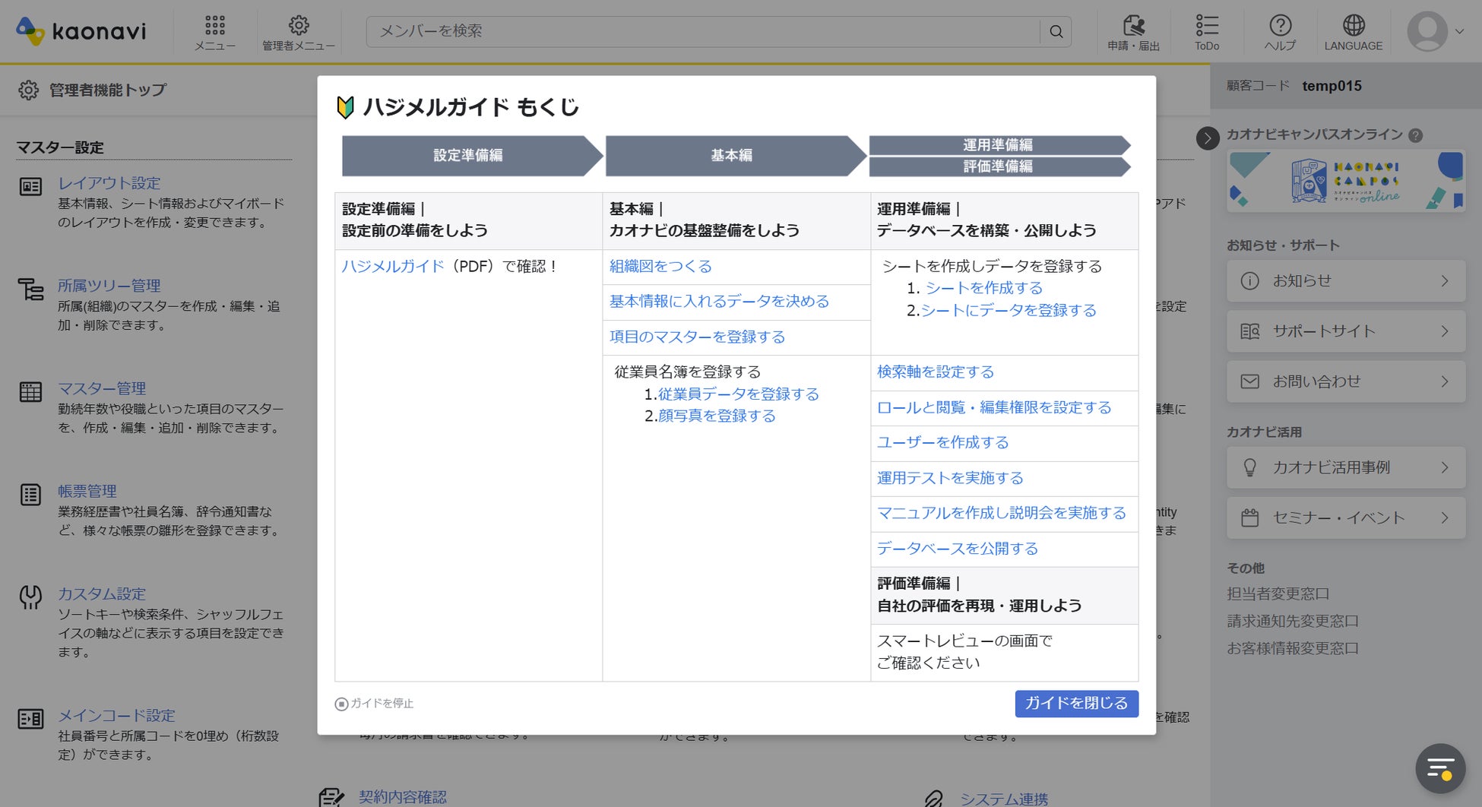Click the カオナビ活用事例 lightbulb icon
This screenshot has height=807, width=1482.
(x=1249, y=467)
